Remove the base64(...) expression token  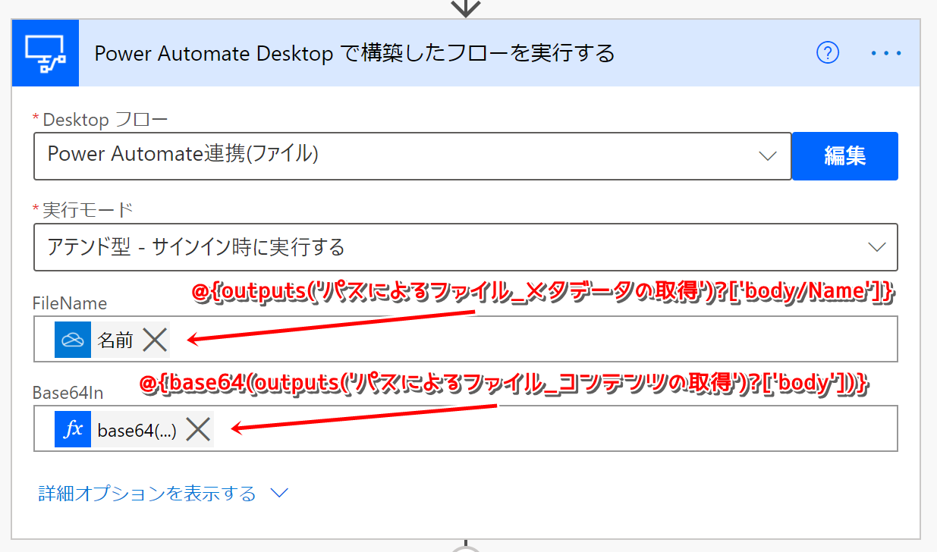pos(198,429)
